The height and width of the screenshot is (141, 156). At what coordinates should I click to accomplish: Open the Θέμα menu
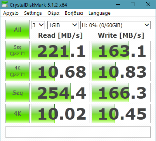click(x=53, y=13)
